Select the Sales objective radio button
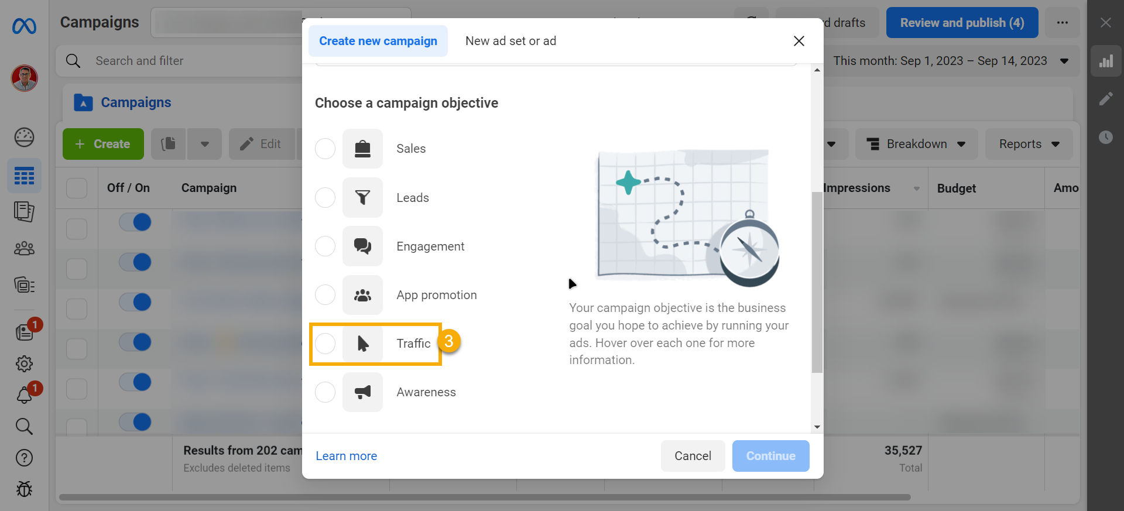Screen dimensions: 1124x511 pyautogui.click(x=325, y=149)
